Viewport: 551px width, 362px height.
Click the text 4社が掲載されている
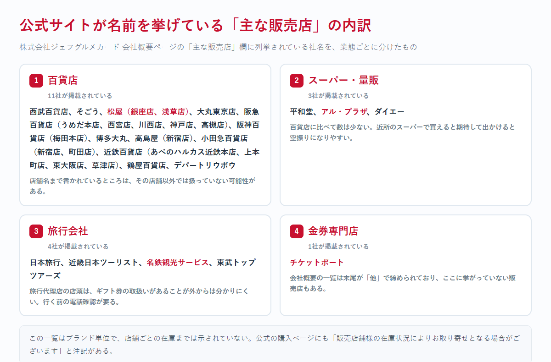click(78, 247)
